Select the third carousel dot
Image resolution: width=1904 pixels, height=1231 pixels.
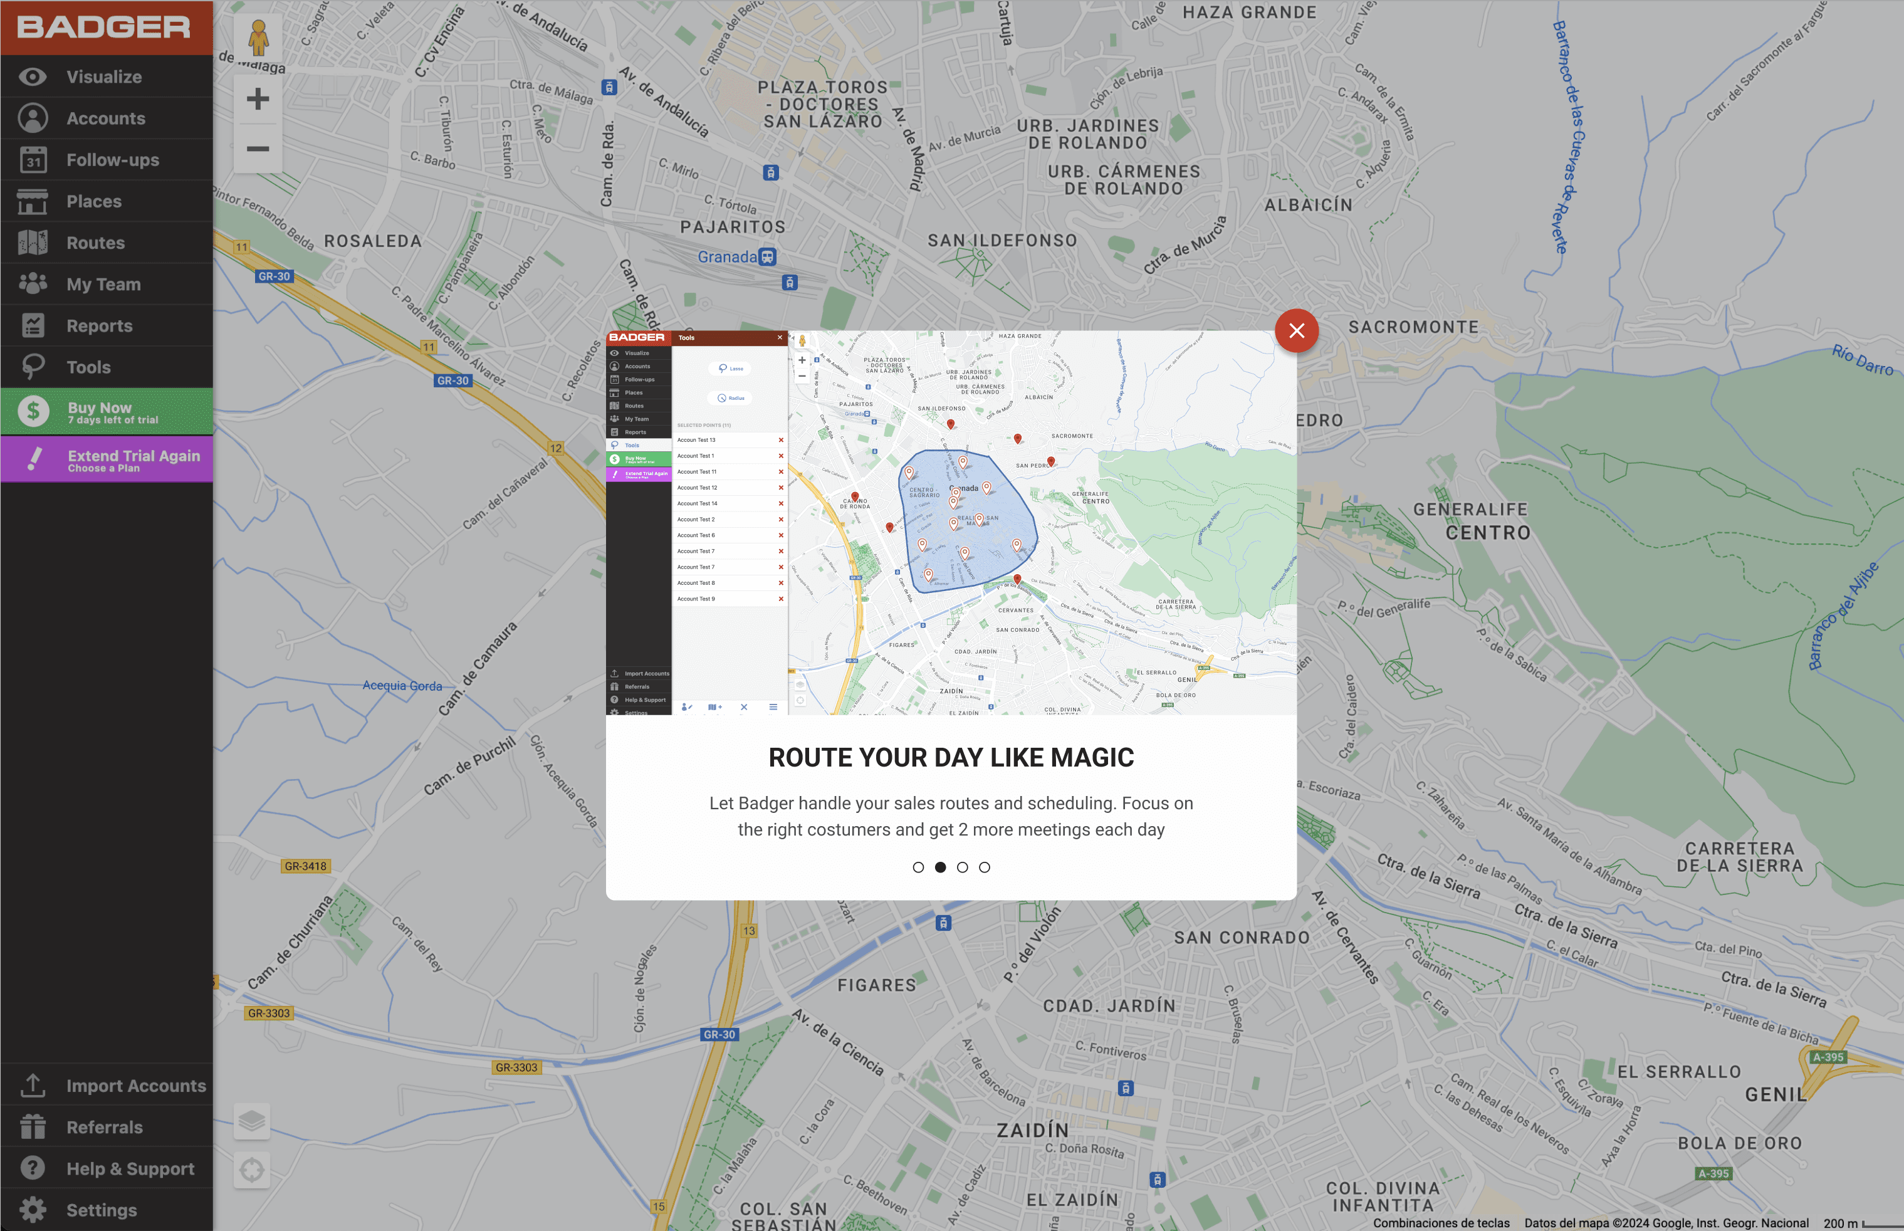[x=963, y=867]
